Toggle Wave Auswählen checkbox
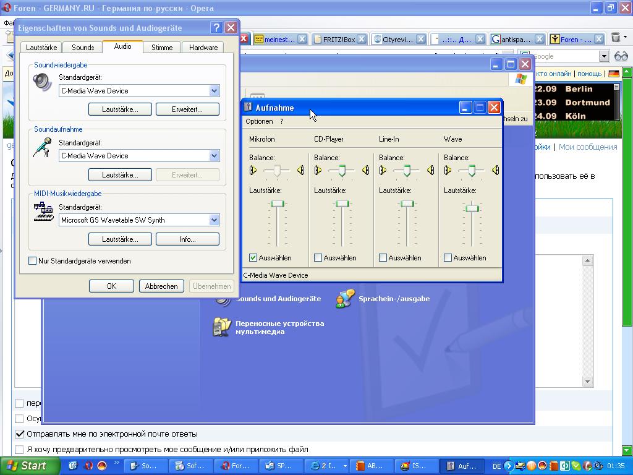633x475 pixels. pyautogui.click(x=448, y=258)
